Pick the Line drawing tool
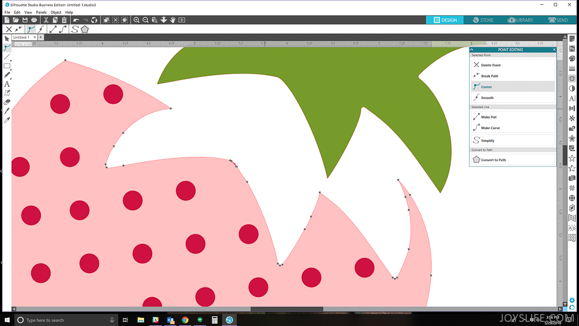The height and width of the screenshot is (326, 579). point(7,57)
